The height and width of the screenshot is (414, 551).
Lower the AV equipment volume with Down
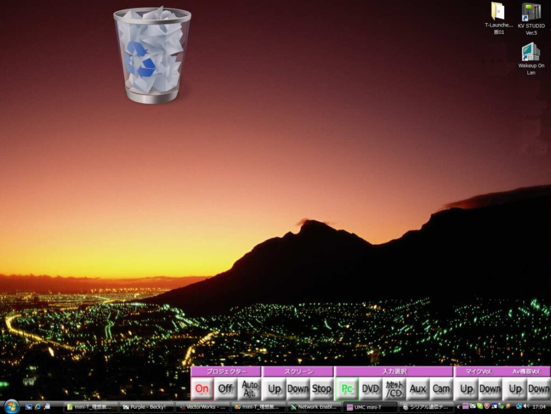(538, 389)
